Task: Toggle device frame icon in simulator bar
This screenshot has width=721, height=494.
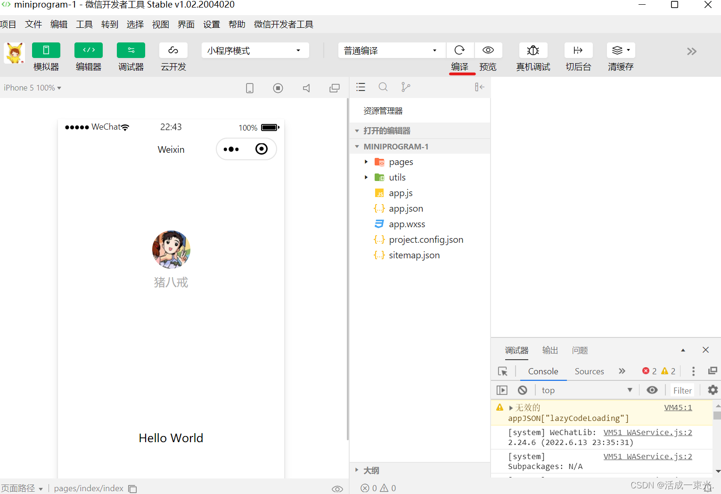Action: tap(250, 88)
